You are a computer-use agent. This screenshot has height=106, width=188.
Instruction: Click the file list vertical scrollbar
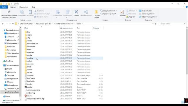187,52
